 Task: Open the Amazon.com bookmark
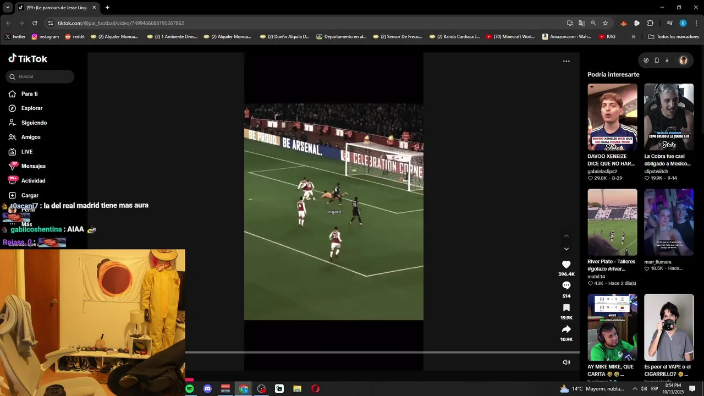[566, 37]
